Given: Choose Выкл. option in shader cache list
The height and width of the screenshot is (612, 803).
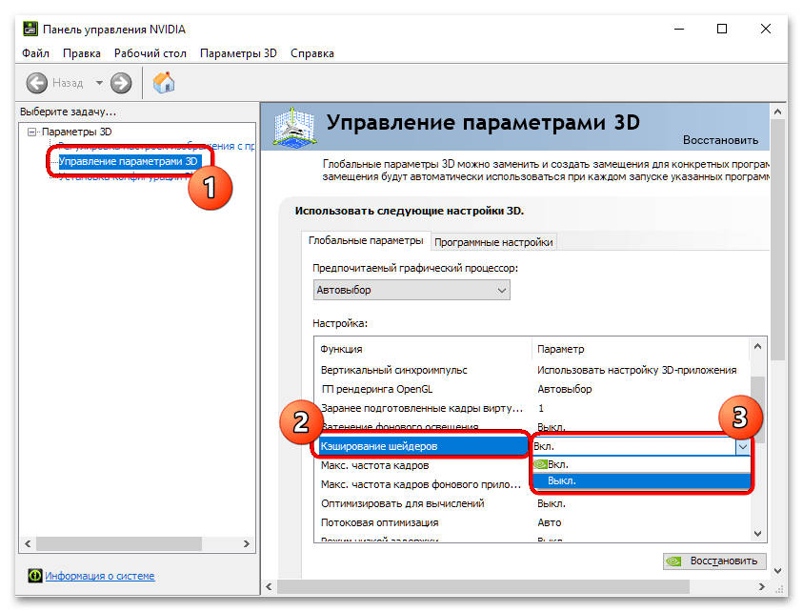Looking at the screenshot, I should [x=642, y=480].
